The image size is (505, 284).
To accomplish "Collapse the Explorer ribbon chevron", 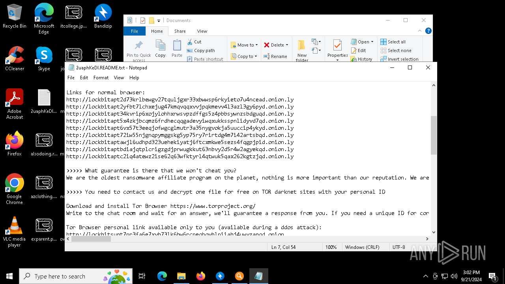I will coord(420,31).
